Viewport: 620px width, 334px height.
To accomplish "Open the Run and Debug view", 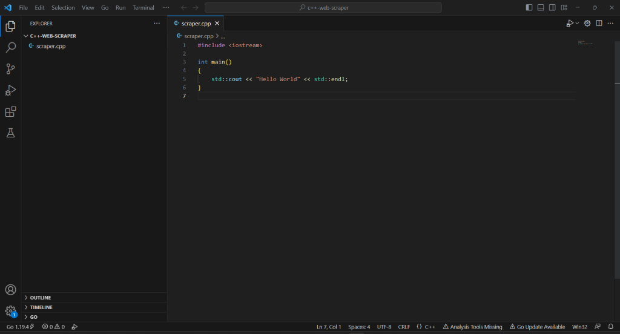I will click(10, 90).
